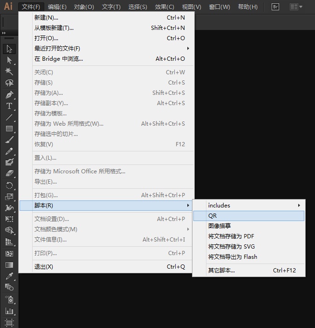Open the 编辑(E) menu

tap(57, 7)
